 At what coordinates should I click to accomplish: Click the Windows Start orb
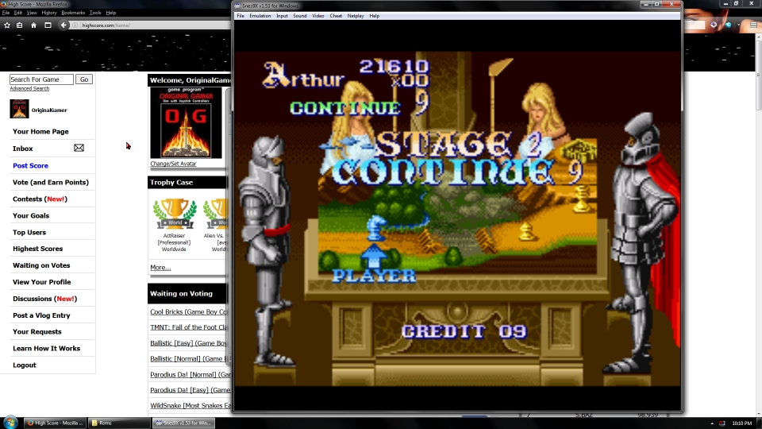pos(10,422)
